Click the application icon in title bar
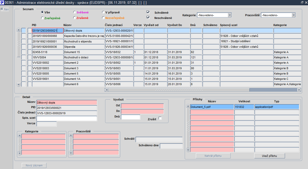The width and height of the screenshot is (308, 169). (2, 2)
